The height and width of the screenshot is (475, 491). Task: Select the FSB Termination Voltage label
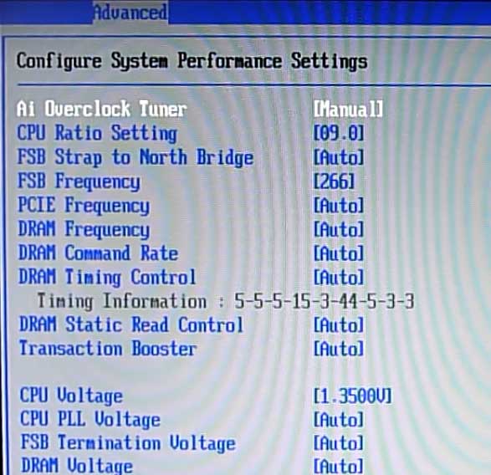128,443
